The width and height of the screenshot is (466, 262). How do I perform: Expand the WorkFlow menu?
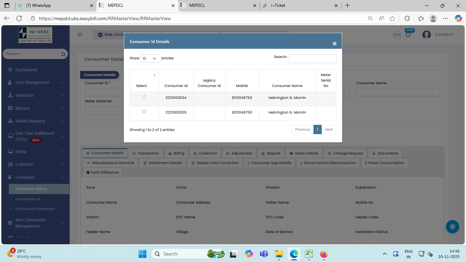pyautogui.click(x=35, y=96)
